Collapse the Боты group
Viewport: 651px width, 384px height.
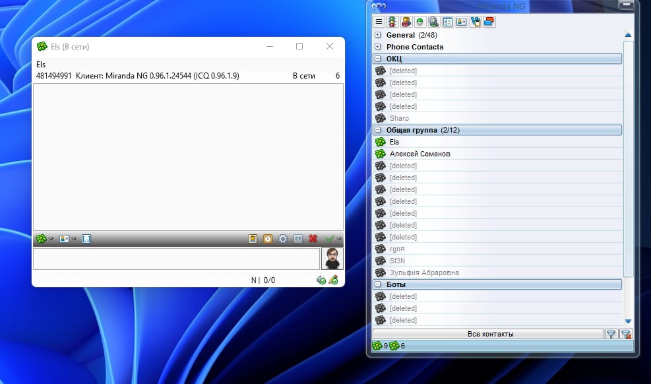[x=378, y=284]
